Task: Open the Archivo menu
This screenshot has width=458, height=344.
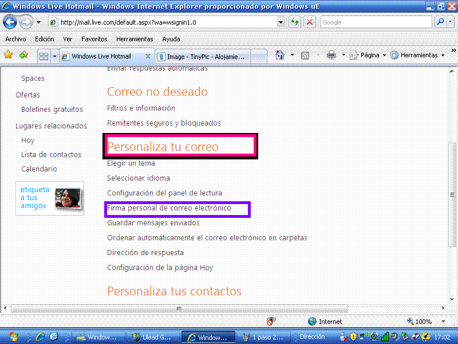Action: click(15, 39)
